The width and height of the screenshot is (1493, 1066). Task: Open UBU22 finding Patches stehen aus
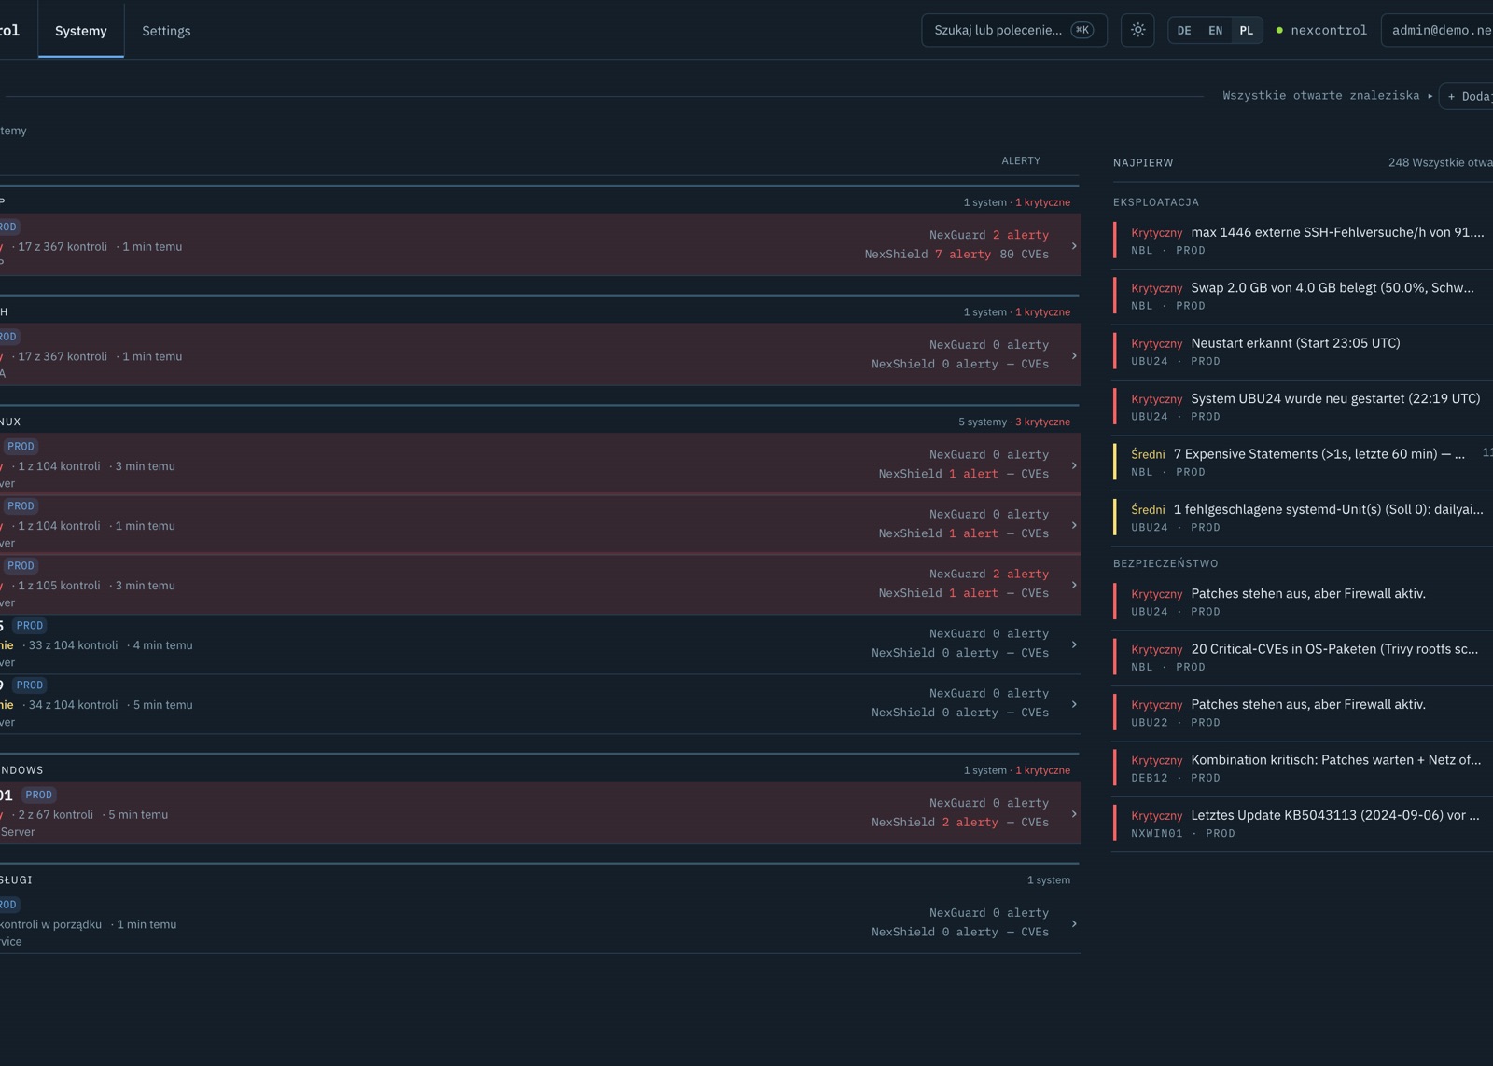[x=1303, y=713]
